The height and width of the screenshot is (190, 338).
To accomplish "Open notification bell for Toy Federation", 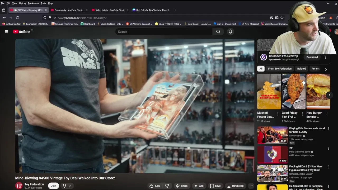I will point(64,186).
